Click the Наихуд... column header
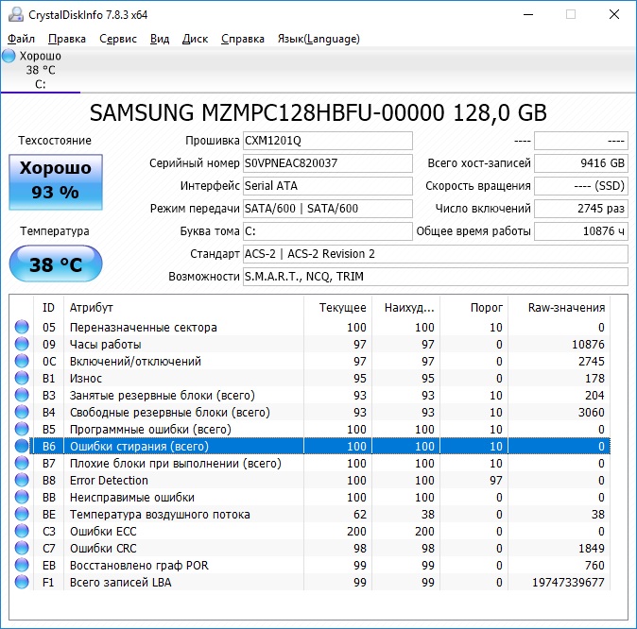 tap(405, 307)
